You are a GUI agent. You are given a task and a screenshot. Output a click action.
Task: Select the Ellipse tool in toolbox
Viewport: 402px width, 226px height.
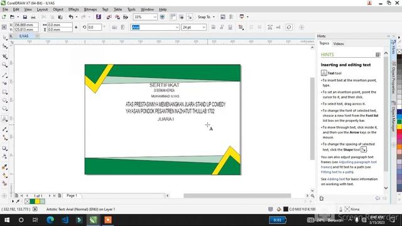(x=4, y=100)
